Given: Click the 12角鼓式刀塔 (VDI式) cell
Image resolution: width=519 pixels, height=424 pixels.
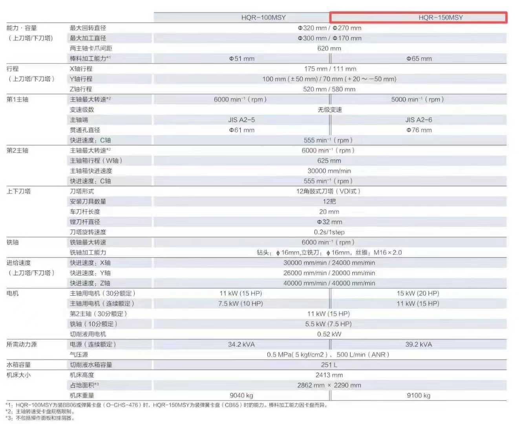Looking at the screenshot, I should [329, 191].
